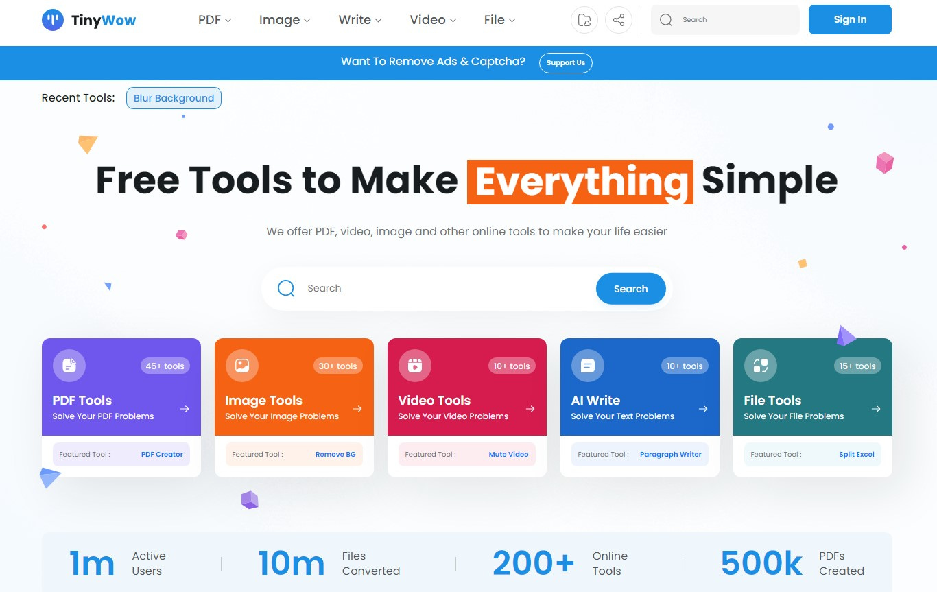Click the PDF Tools document icon
The height and width of the screenshot is (592, 937).
click(x=69, y=366)
